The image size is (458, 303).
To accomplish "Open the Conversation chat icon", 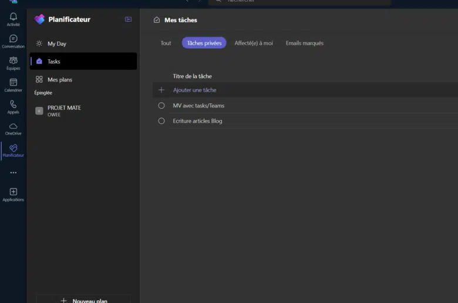I will tap(13, 39).
